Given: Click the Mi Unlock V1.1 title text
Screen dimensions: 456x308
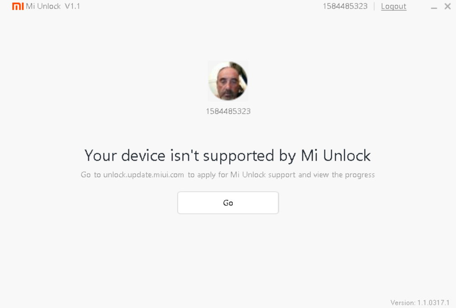Looking at the screenshot, I should 53,6.
